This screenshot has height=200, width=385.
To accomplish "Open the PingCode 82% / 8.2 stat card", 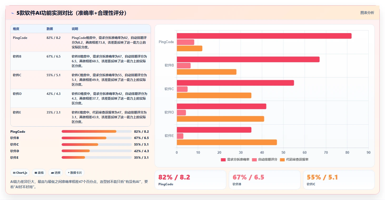I will 190,180.
